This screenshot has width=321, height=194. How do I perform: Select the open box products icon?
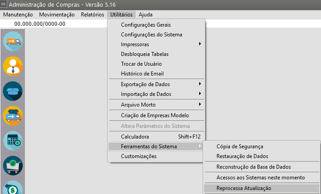click(13, 91)
